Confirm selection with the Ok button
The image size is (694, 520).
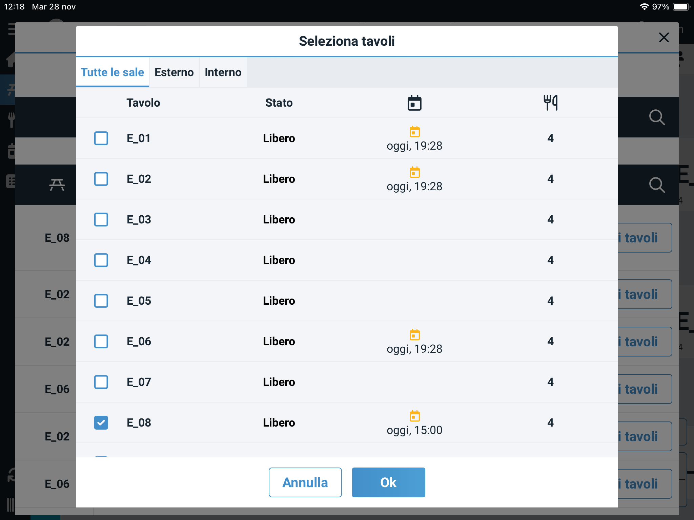[388, 482]
